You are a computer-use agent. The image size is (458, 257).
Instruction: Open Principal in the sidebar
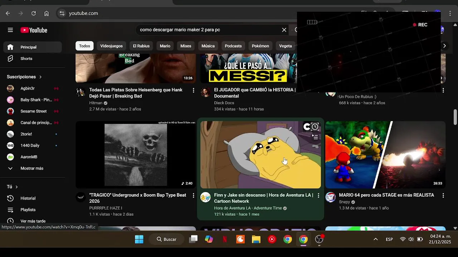click(x=33, y=47)
